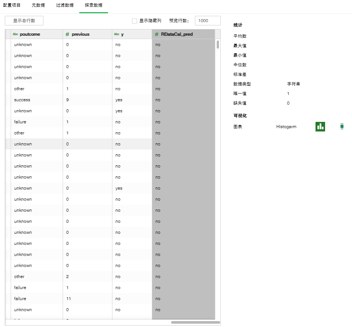
Task: Click the Abc type icon beside y
Action: (116, 34)
